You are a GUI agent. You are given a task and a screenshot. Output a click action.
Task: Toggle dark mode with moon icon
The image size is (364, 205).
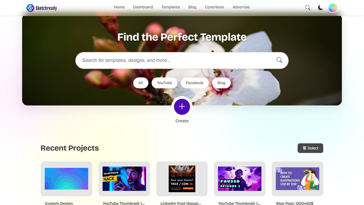(320, 8)
